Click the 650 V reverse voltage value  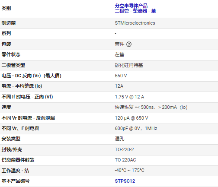(121, 76)
